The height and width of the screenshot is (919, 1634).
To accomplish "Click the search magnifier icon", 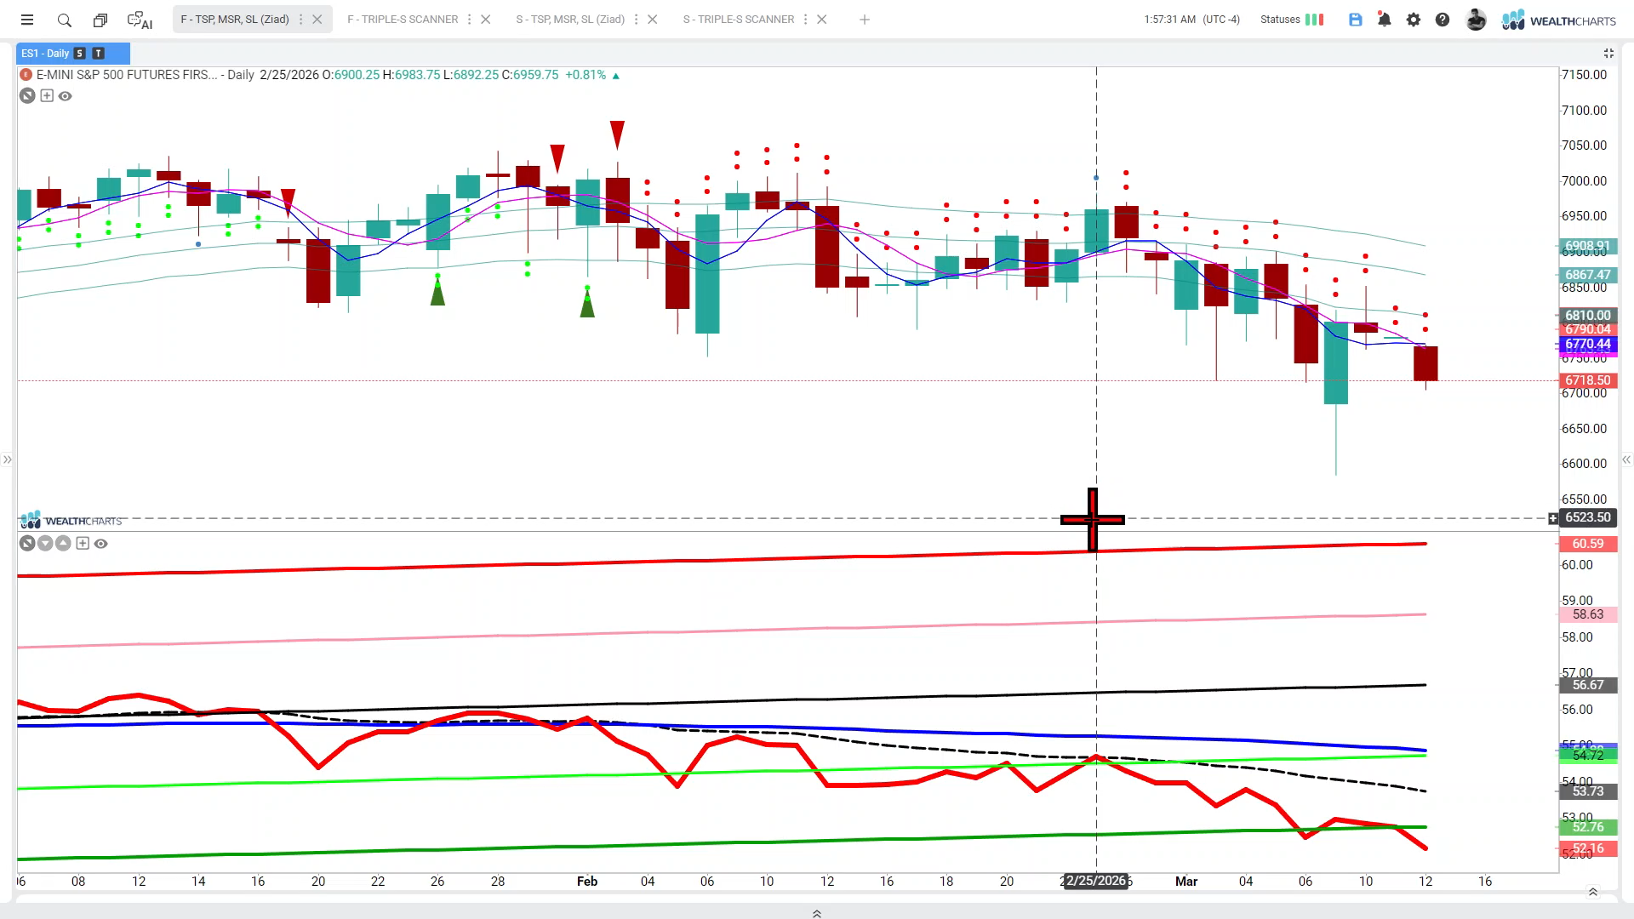I will [65, 20].
